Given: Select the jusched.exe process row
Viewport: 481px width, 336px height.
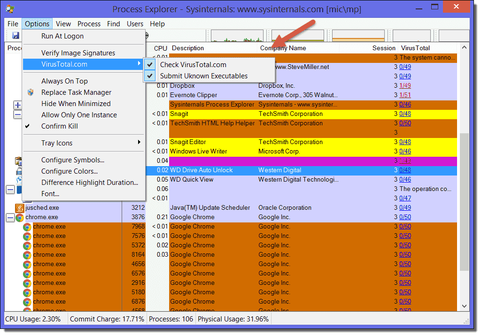Looking at the screenshot, I should pyautogui.click(x=231, y=208).
